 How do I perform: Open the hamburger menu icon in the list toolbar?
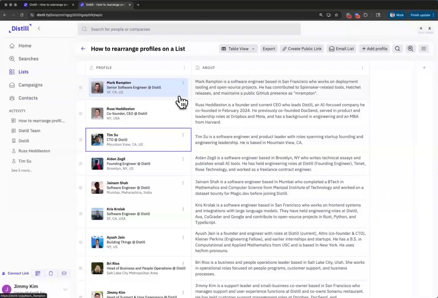click(424, 49)
